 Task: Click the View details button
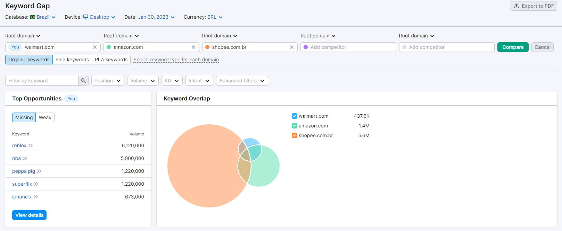point(30,215)
